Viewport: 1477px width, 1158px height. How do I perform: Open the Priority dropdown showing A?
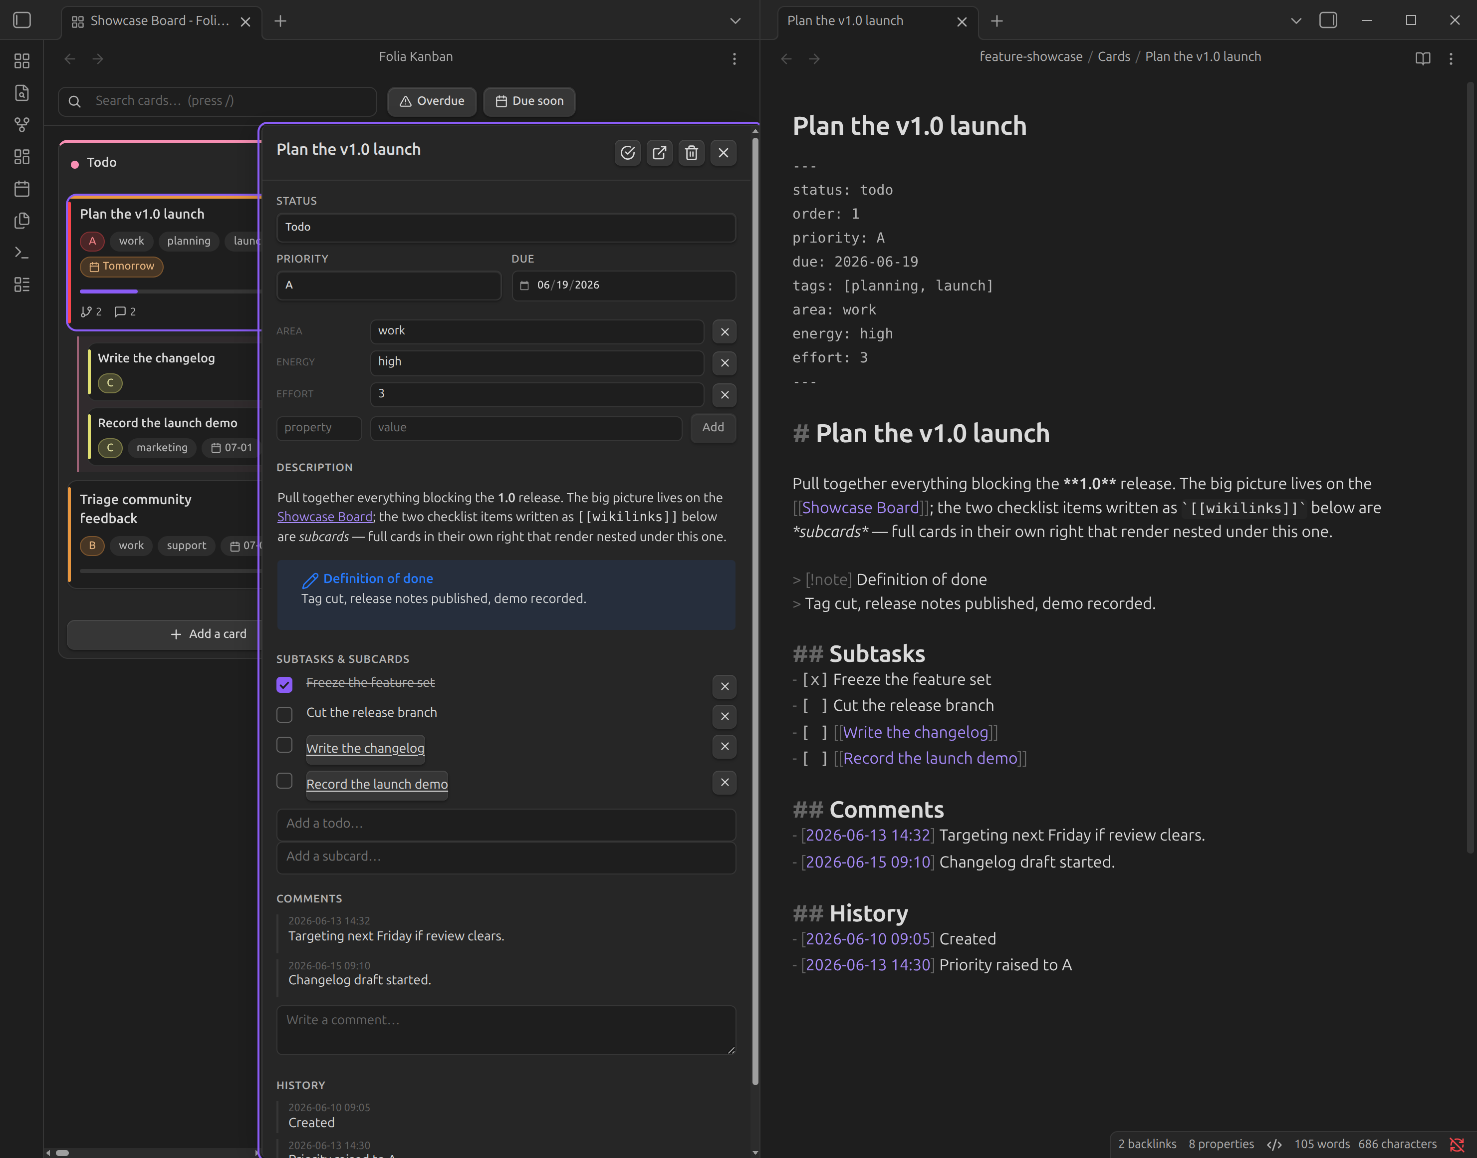pos(388,286)
